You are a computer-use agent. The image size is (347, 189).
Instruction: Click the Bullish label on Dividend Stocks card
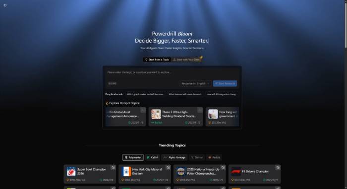[157, 123]
